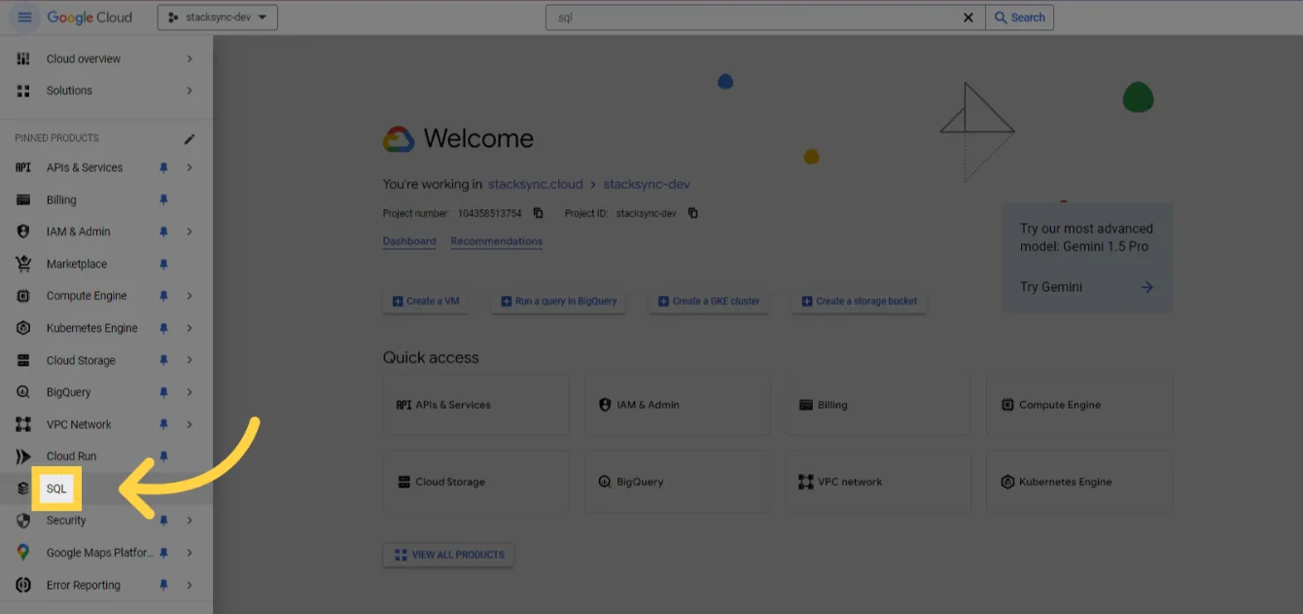Open the stacksync.cloud organization link
Viewport: 1303px width, 614px height.
(x=535, y=184)
